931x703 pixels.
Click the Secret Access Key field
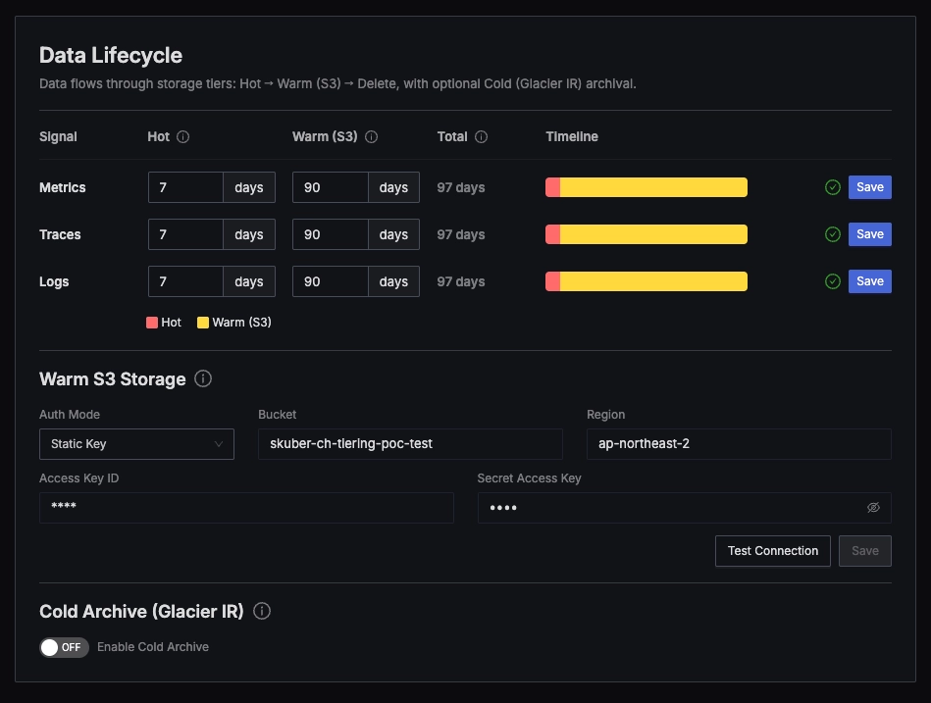[684, 508]
